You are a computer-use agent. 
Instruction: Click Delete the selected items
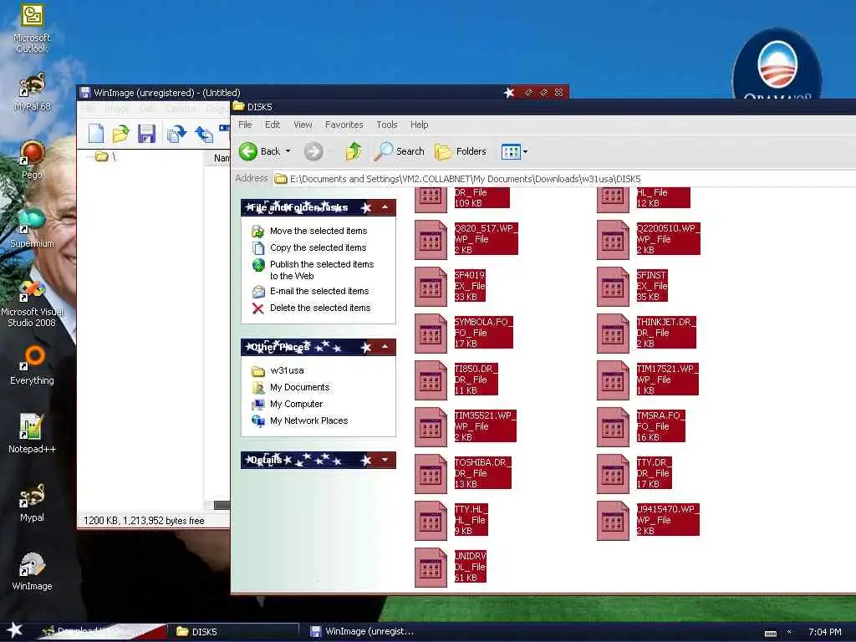(320, 308)
